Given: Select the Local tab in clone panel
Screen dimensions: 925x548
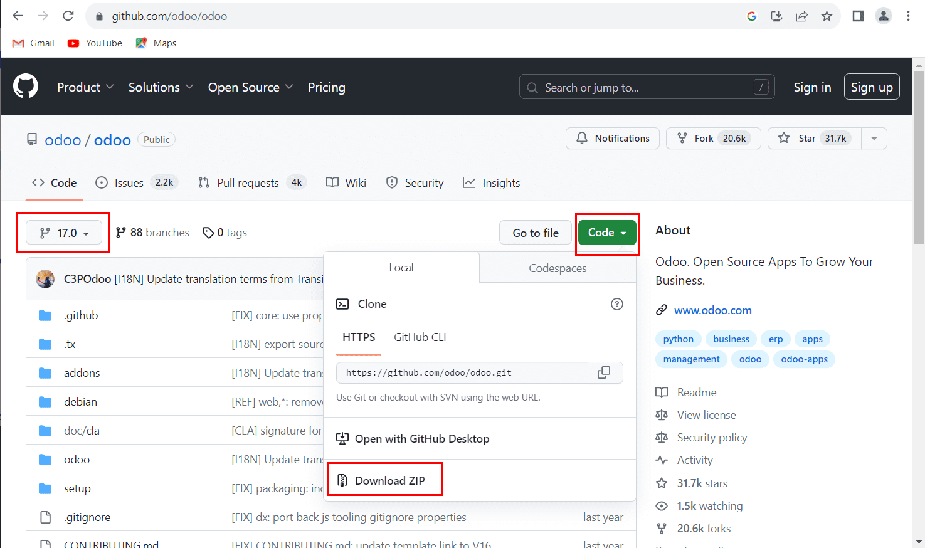Looking at the screenshot, I should (x=401, y=268).
